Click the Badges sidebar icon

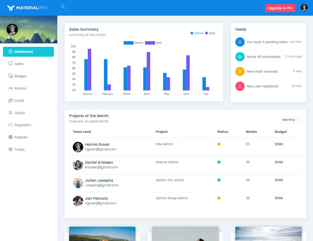point(11,76)
